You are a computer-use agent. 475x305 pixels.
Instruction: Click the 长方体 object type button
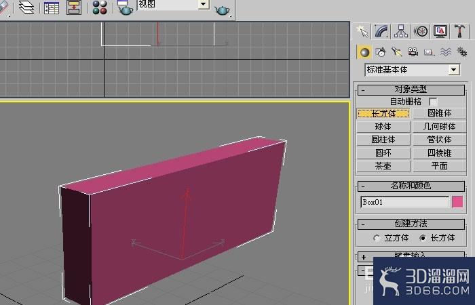383,113
